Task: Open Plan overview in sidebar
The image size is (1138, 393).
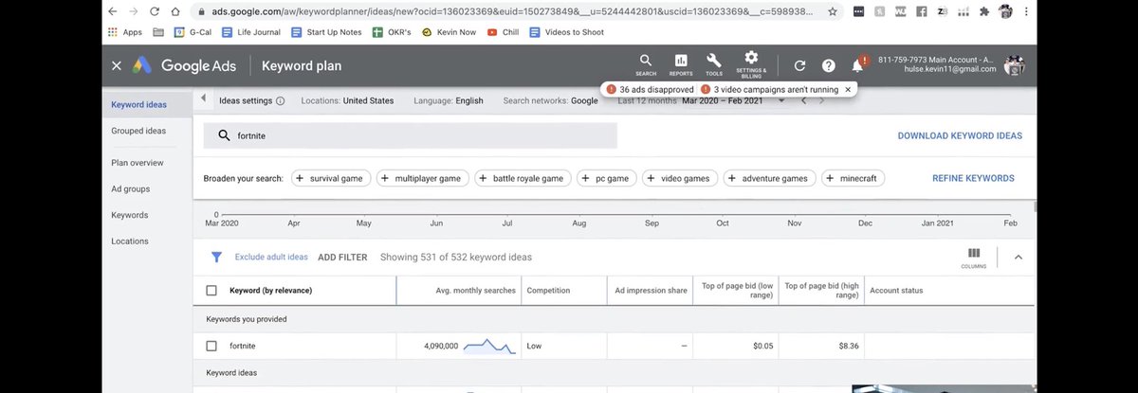Action: click(x=138, y=163)
